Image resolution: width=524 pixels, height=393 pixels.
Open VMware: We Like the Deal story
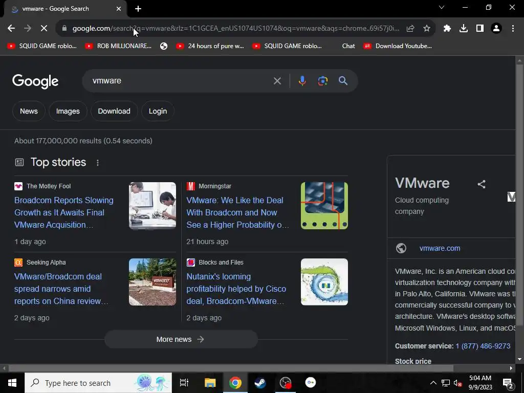237,212
